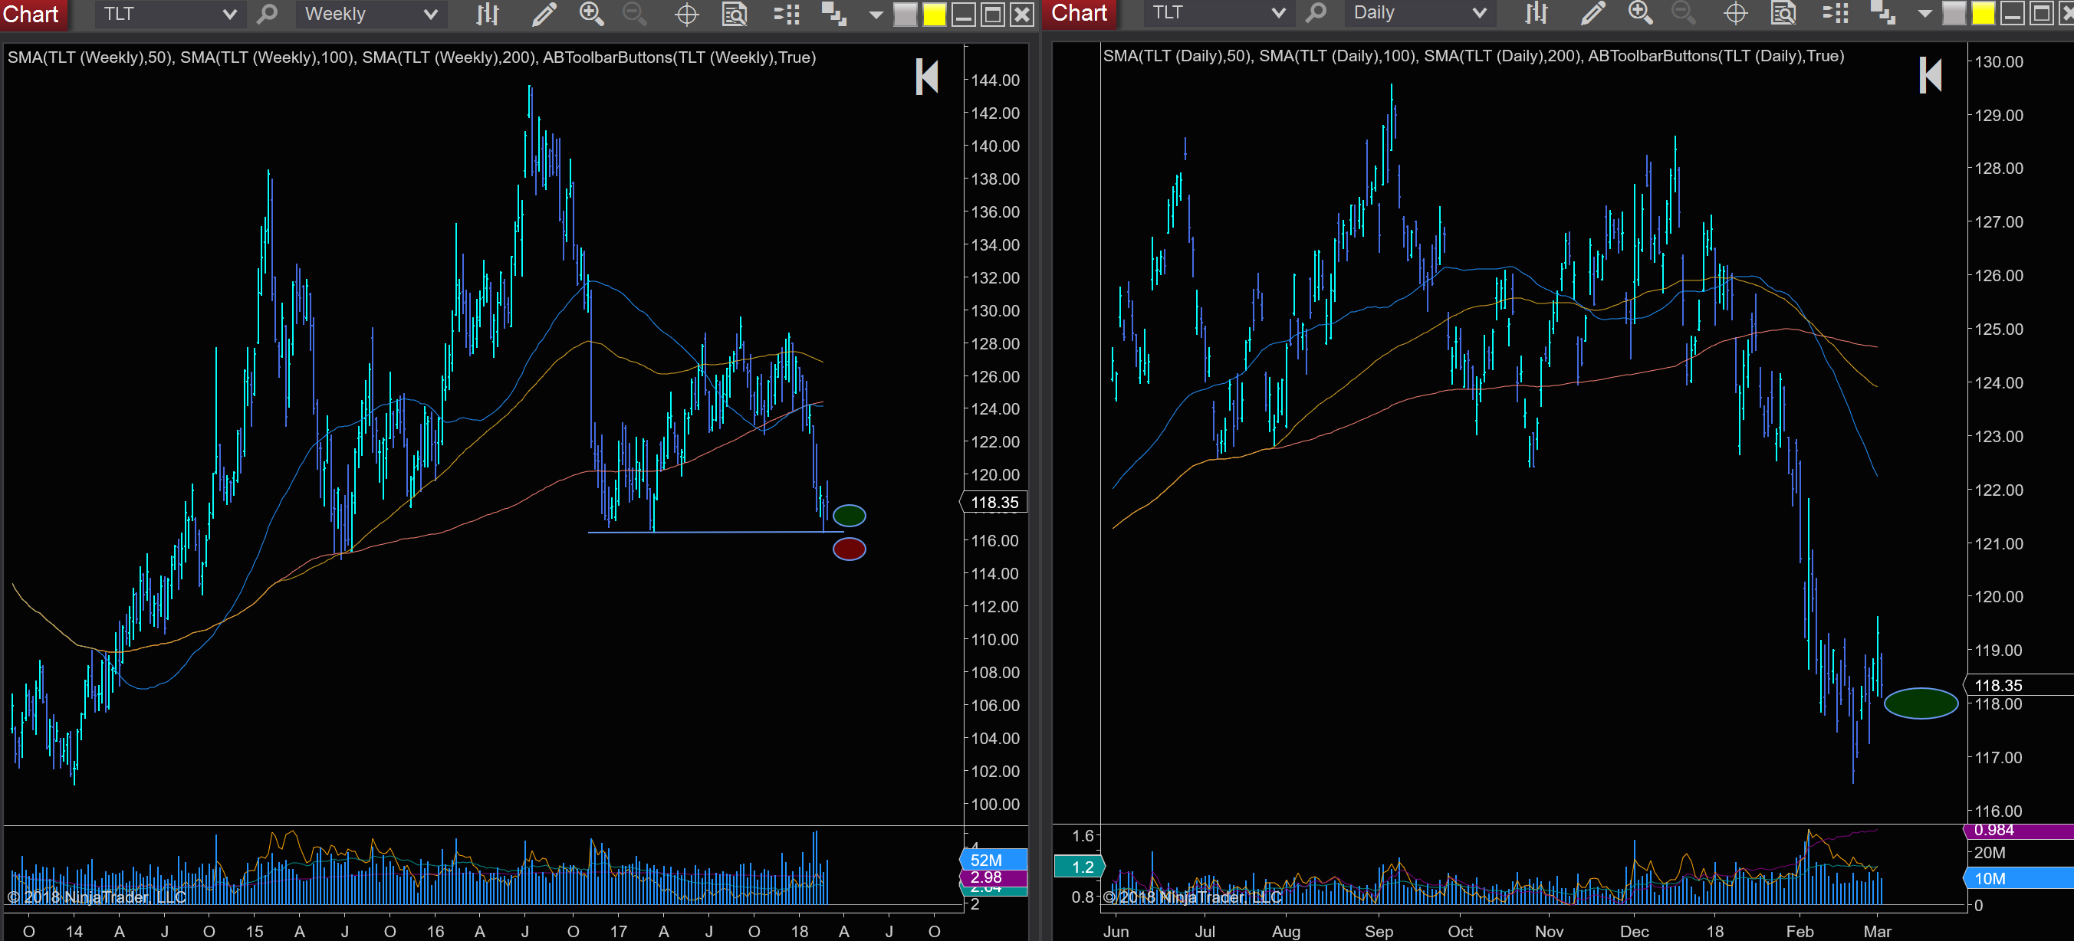Minimize the Daily chart window
Screen dimensions: 2074x941
pyautogui.click(x=2012, y=13)
